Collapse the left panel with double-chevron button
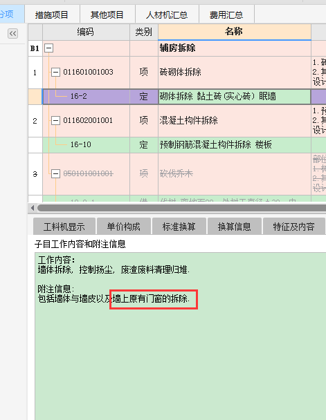 (x=12, y=33)
